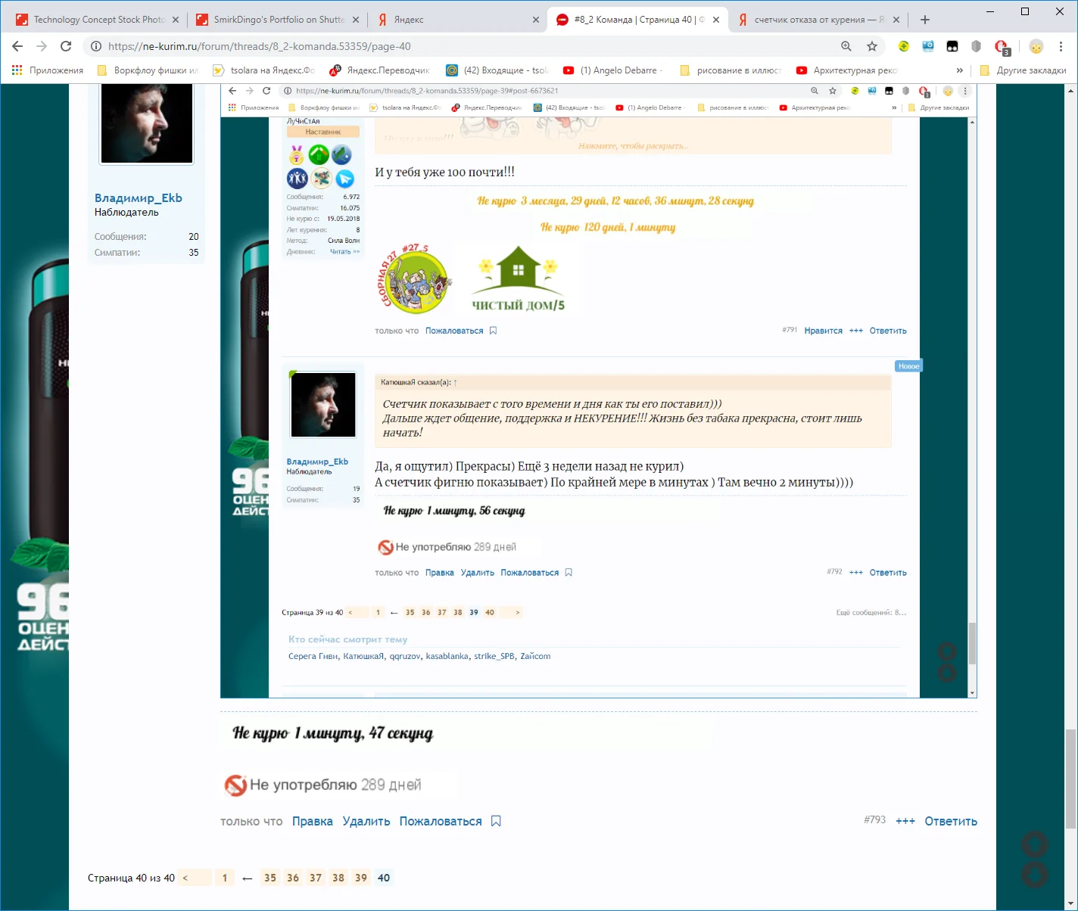Switch to the Technology Concept Stock Photo tab
The width and height of the screenshot is (1078, 911).
(x=97, y=20)
